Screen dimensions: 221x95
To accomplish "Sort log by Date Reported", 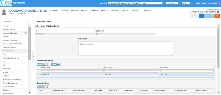I will click(x=51, y=68).
